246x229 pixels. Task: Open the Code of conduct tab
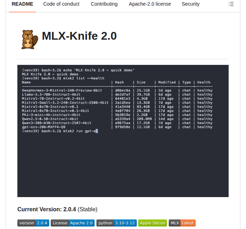[61, 4]
